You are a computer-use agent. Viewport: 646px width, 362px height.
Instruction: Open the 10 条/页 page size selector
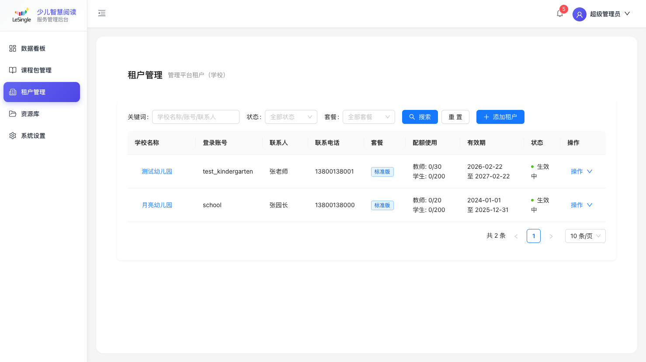coord(585,236)
